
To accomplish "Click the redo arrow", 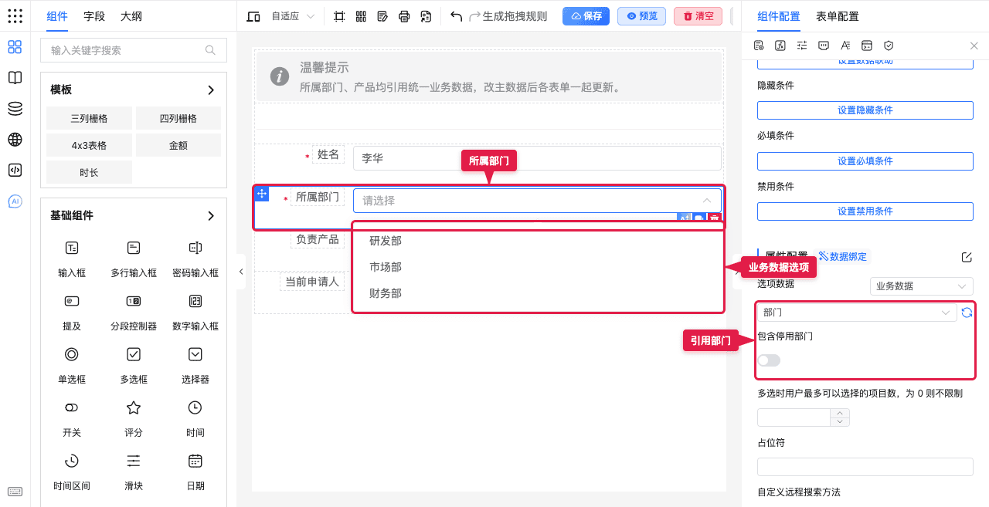I will pos(475,16).
